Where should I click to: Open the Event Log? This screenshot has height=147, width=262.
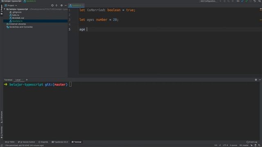click(x=252, y=142)
